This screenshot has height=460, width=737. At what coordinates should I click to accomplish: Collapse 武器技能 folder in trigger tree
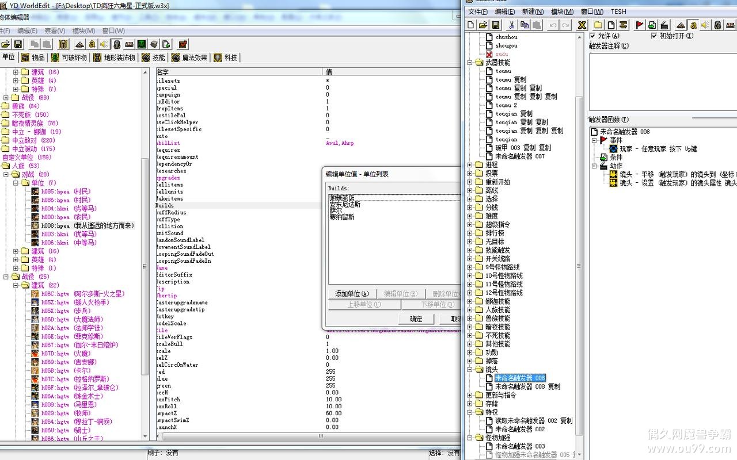point(470,63)
